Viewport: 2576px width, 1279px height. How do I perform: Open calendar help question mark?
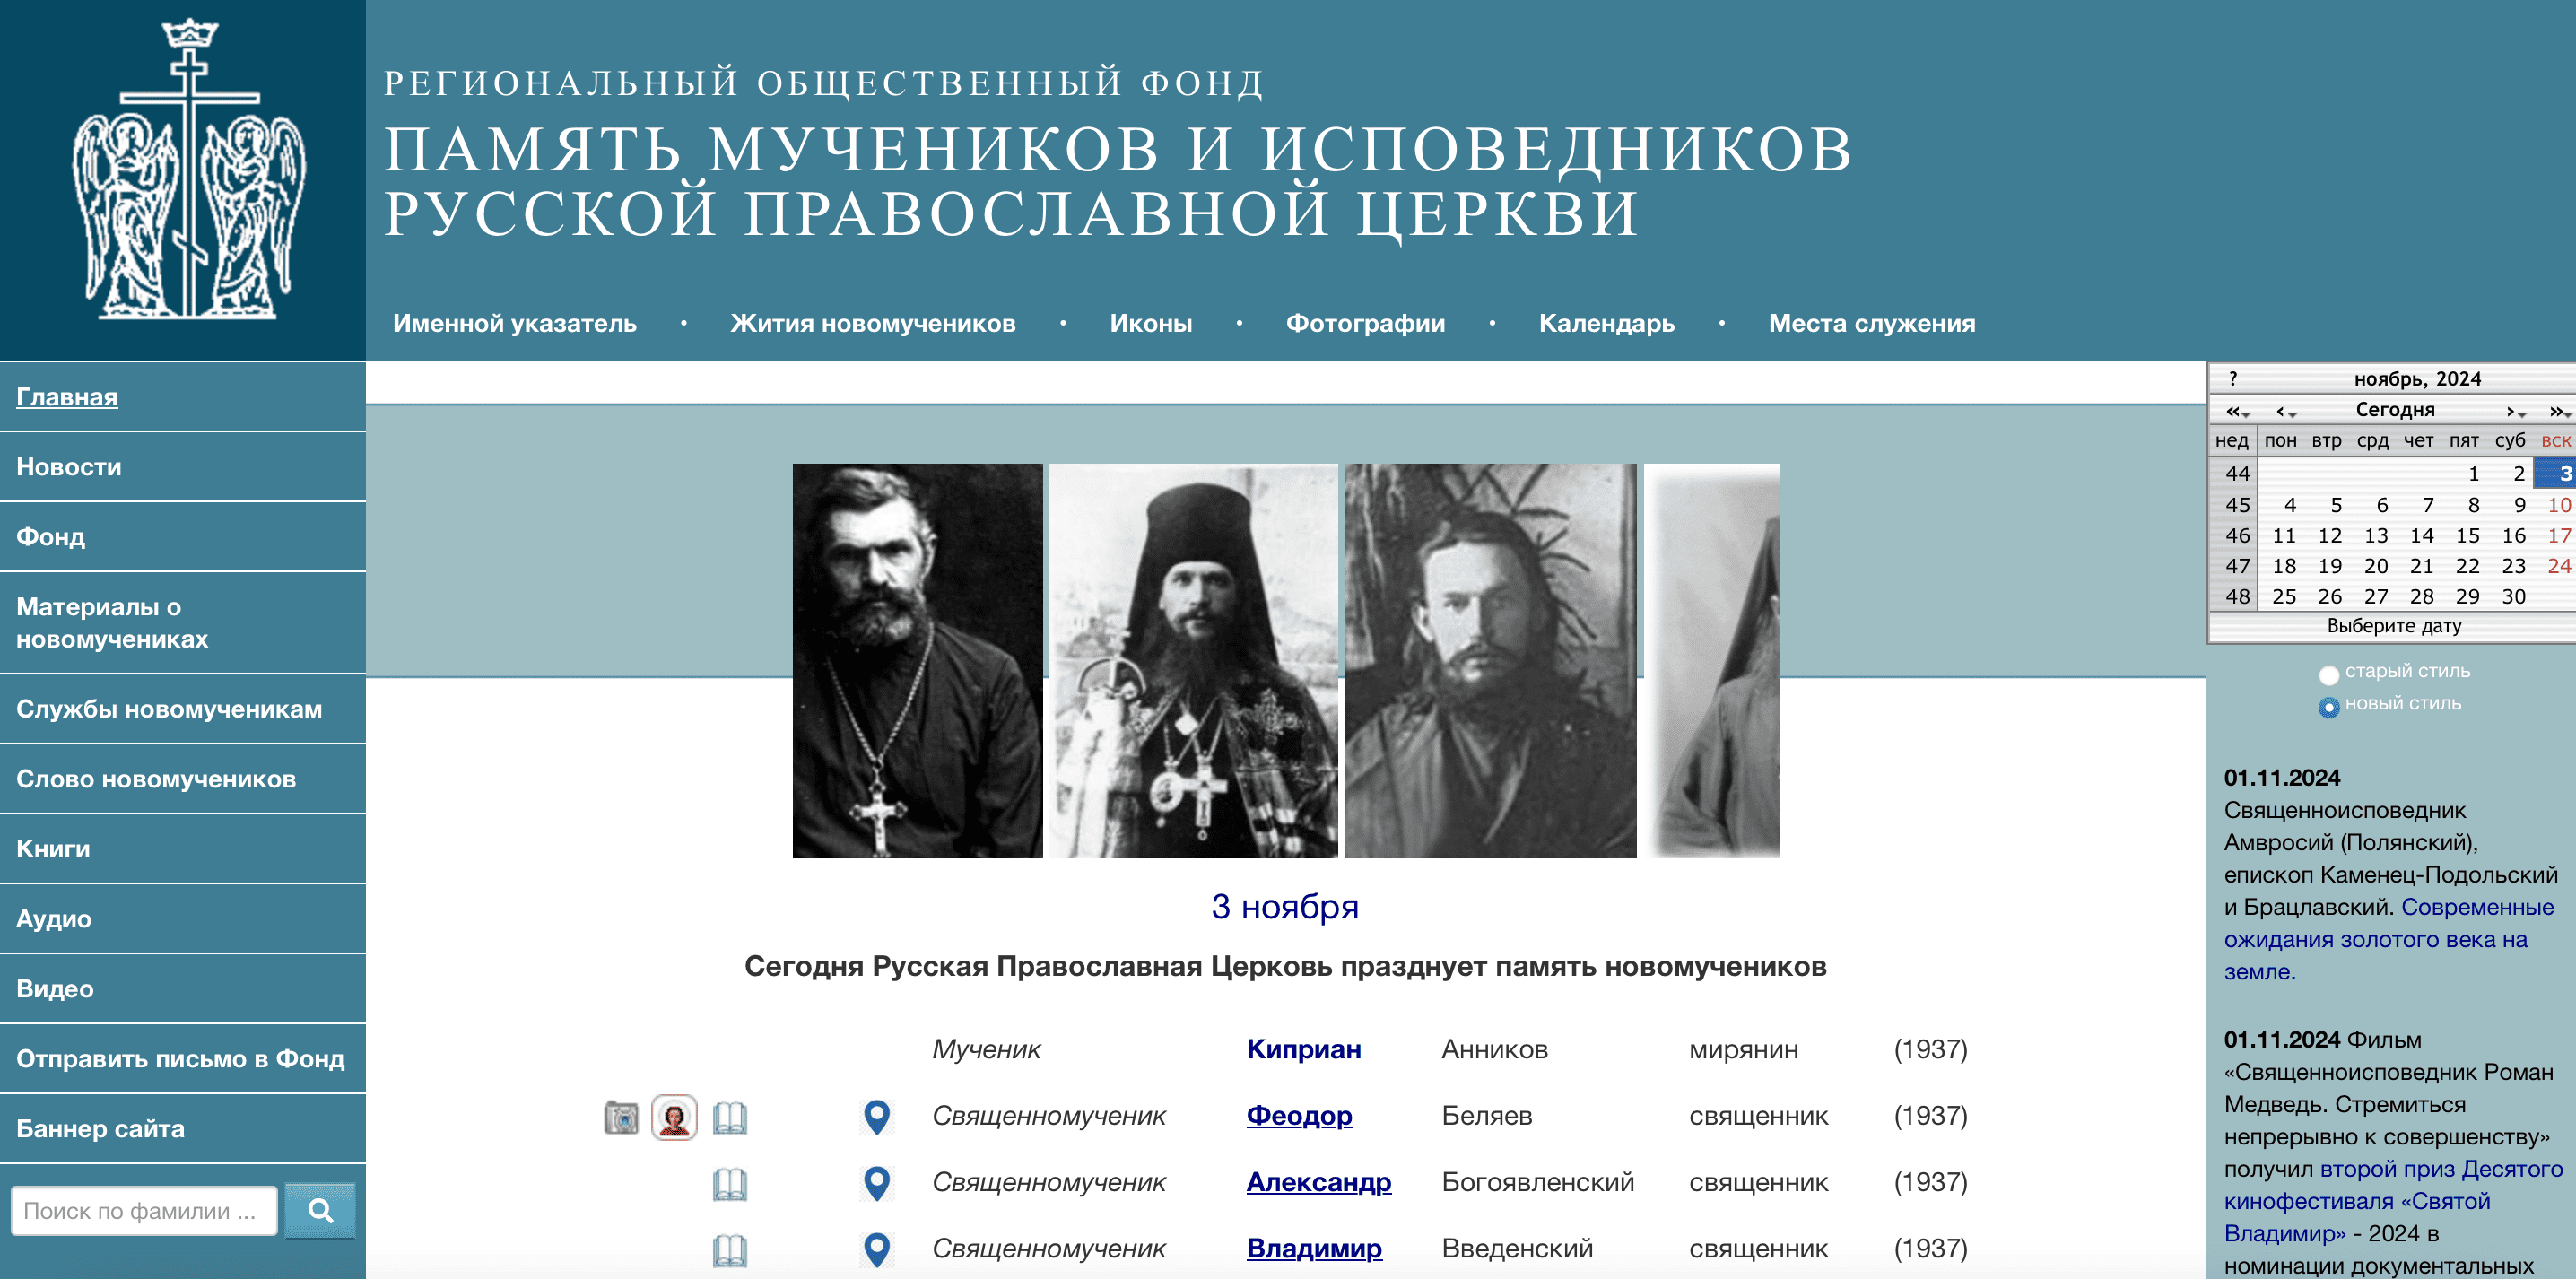[x=2233, y=379]
